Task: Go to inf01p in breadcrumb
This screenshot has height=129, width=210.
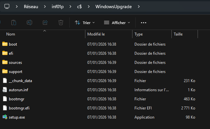Action: coord(58,7)
